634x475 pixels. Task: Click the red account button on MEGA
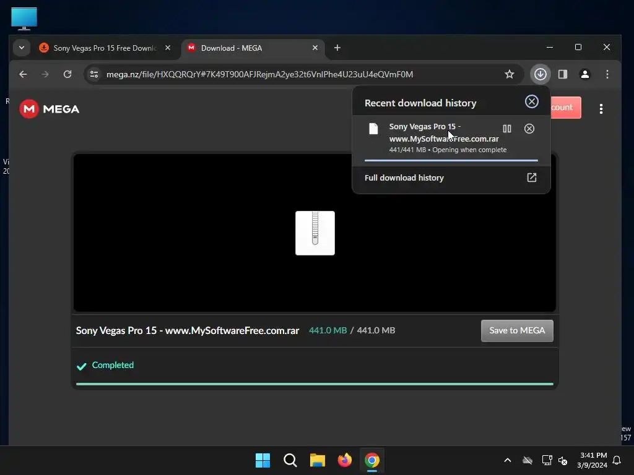click(x=566, y=108)
